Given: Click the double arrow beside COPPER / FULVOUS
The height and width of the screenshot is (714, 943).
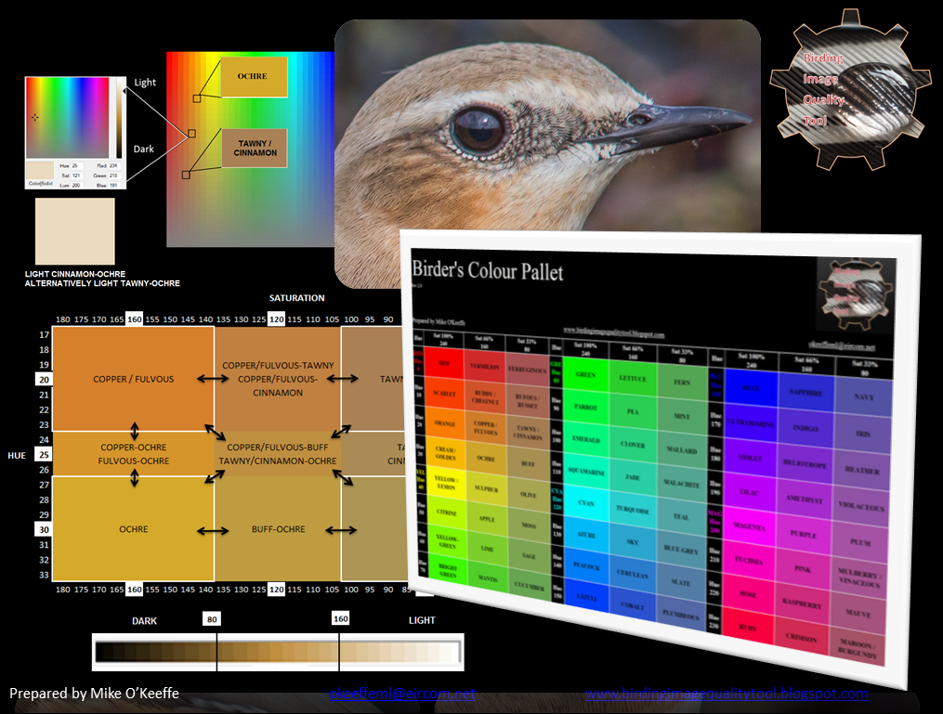Looking at the screenshot, I should click(x=213, y=378).
